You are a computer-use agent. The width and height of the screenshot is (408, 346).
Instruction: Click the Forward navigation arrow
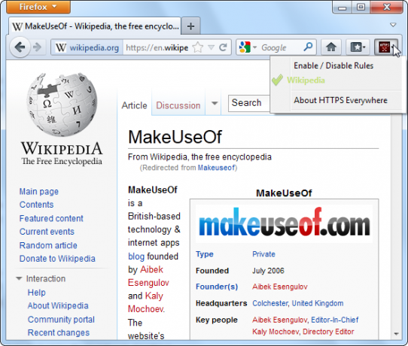tap(37, 47)
